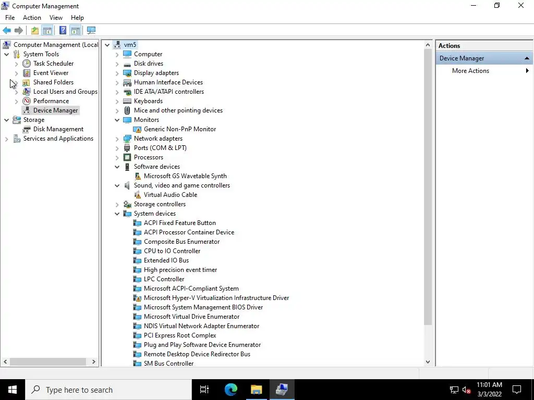Collapse the System devices category

tap(117, 214)
